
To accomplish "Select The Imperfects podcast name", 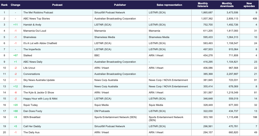I will (x=32, y=49).
